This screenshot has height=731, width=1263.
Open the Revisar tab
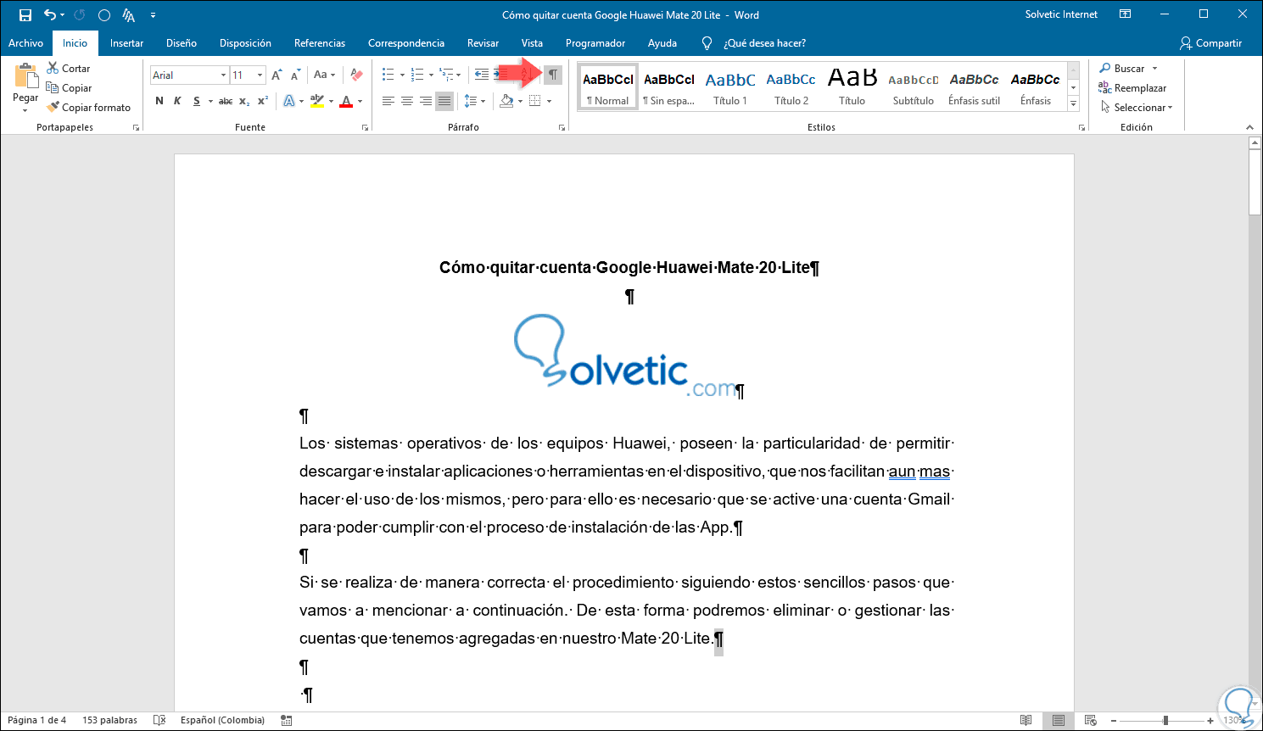pos(483,43)
